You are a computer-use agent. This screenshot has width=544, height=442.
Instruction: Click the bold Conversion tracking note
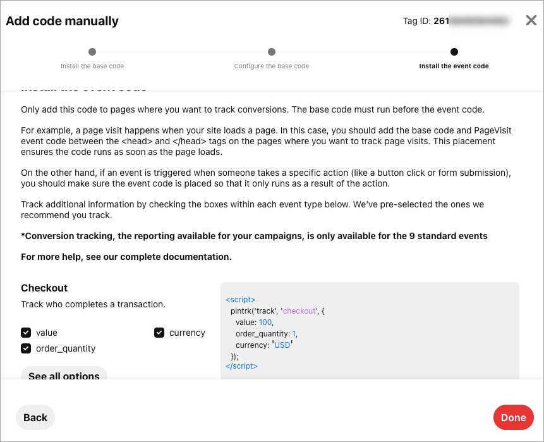[x=254, y=236]
